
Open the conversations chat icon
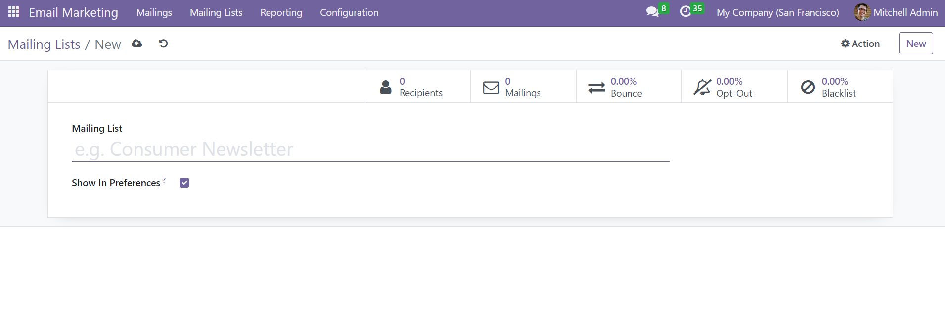click(652, 12)
